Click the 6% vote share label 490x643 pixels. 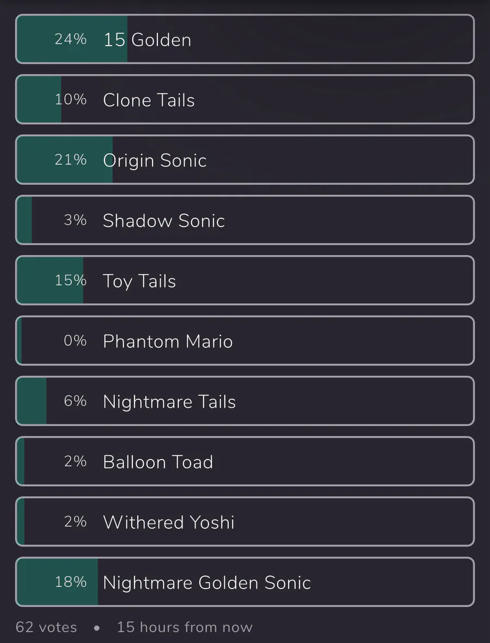75,401
